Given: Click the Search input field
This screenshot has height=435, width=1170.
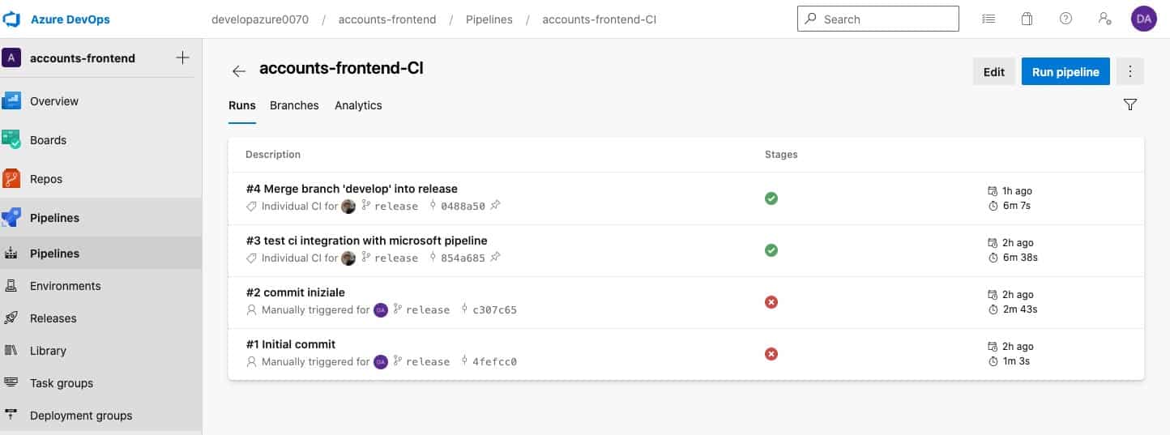Looking at the screenshot, I should [x=878, y=19].
